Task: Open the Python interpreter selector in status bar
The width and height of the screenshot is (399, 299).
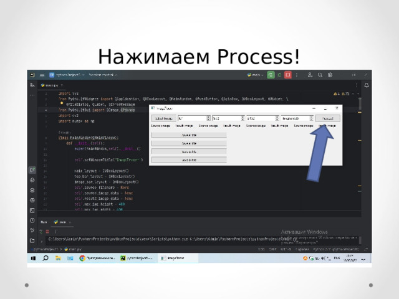Action: coord(335,249)
